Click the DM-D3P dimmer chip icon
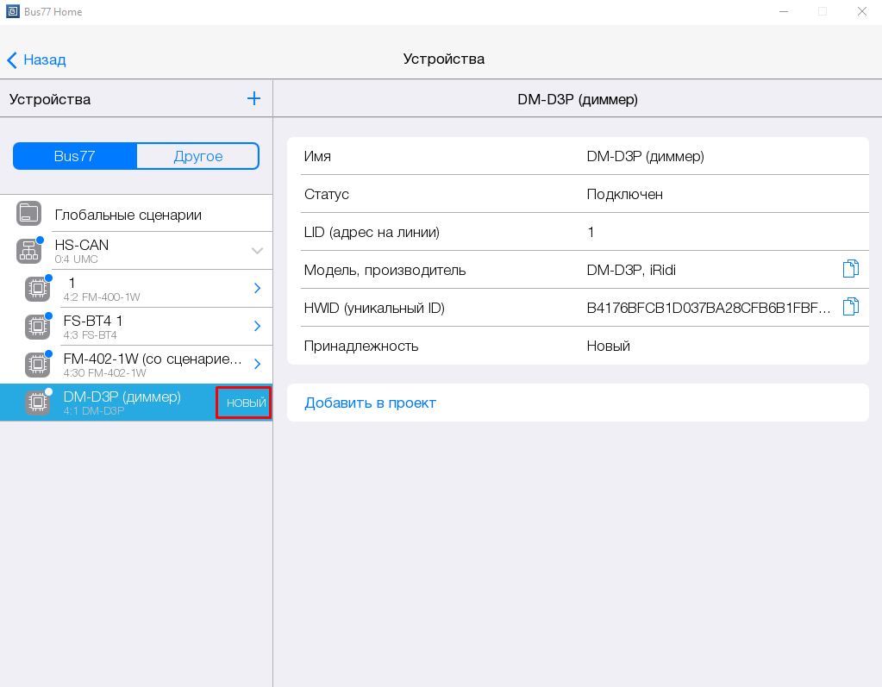The height and width of the screenshot is (687, 882). coord(37,402)
